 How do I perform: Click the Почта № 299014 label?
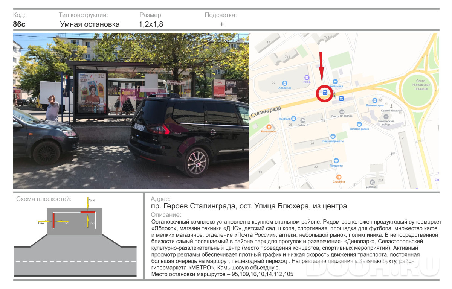point(342,117)
